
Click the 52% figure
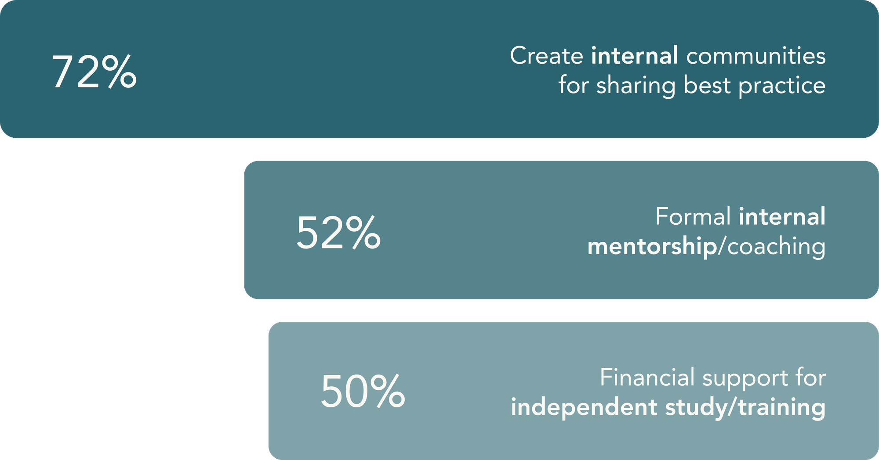[x=338, y=233]
